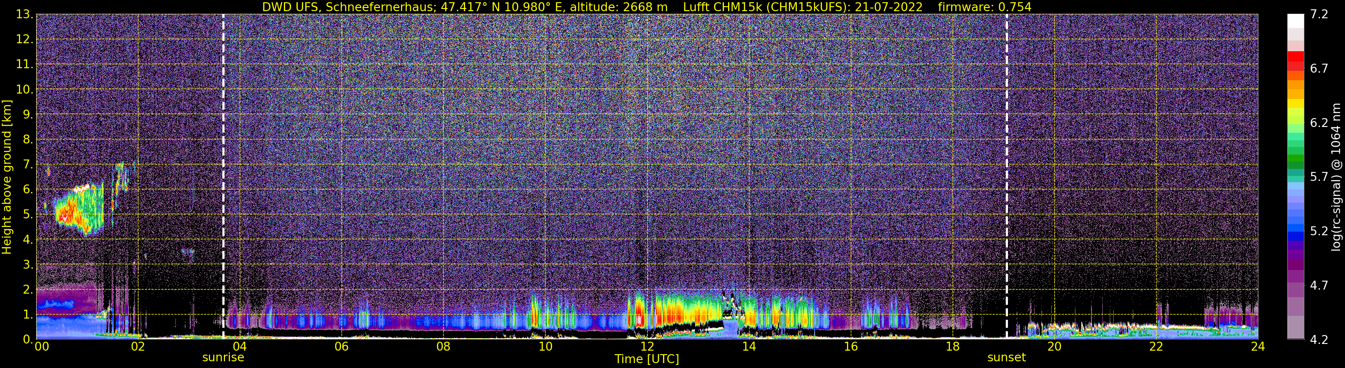Click the '4.7' colorbar value
The image size is (1345, 368).
pos(1319,285)
